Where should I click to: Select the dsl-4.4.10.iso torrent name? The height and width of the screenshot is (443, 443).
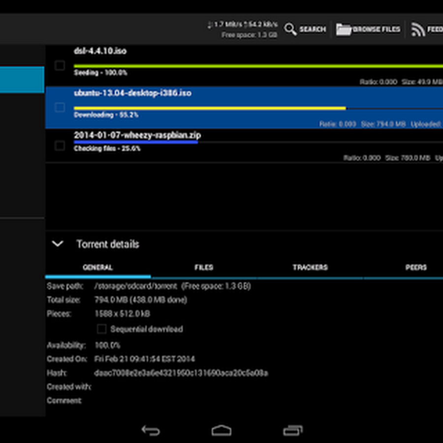pyautogui.click(x=100, y=51)
